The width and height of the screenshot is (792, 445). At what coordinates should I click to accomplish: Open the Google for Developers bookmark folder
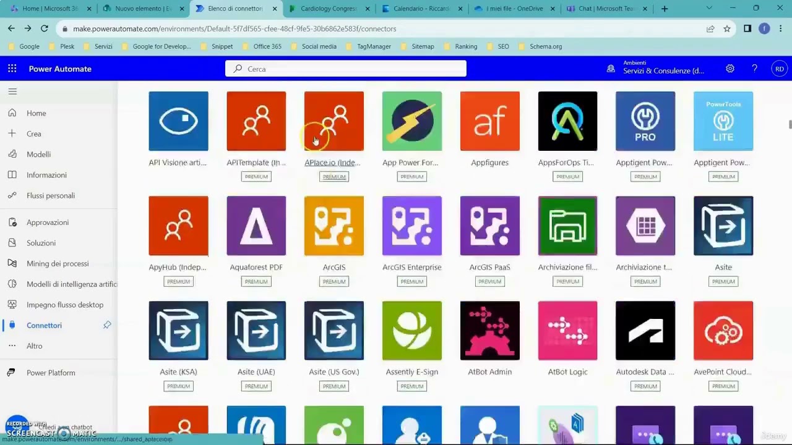point(155,46)
